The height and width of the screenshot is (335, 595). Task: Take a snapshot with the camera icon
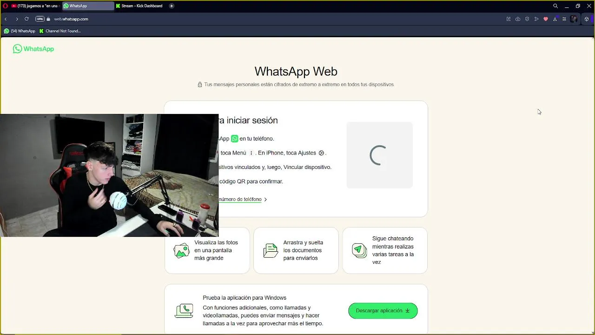[518, 19]
